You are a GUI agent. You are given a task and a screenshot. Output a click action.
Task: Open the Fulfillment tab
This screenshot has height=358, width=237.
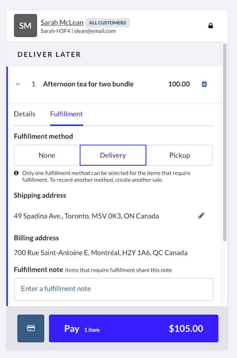click(66, 114)
